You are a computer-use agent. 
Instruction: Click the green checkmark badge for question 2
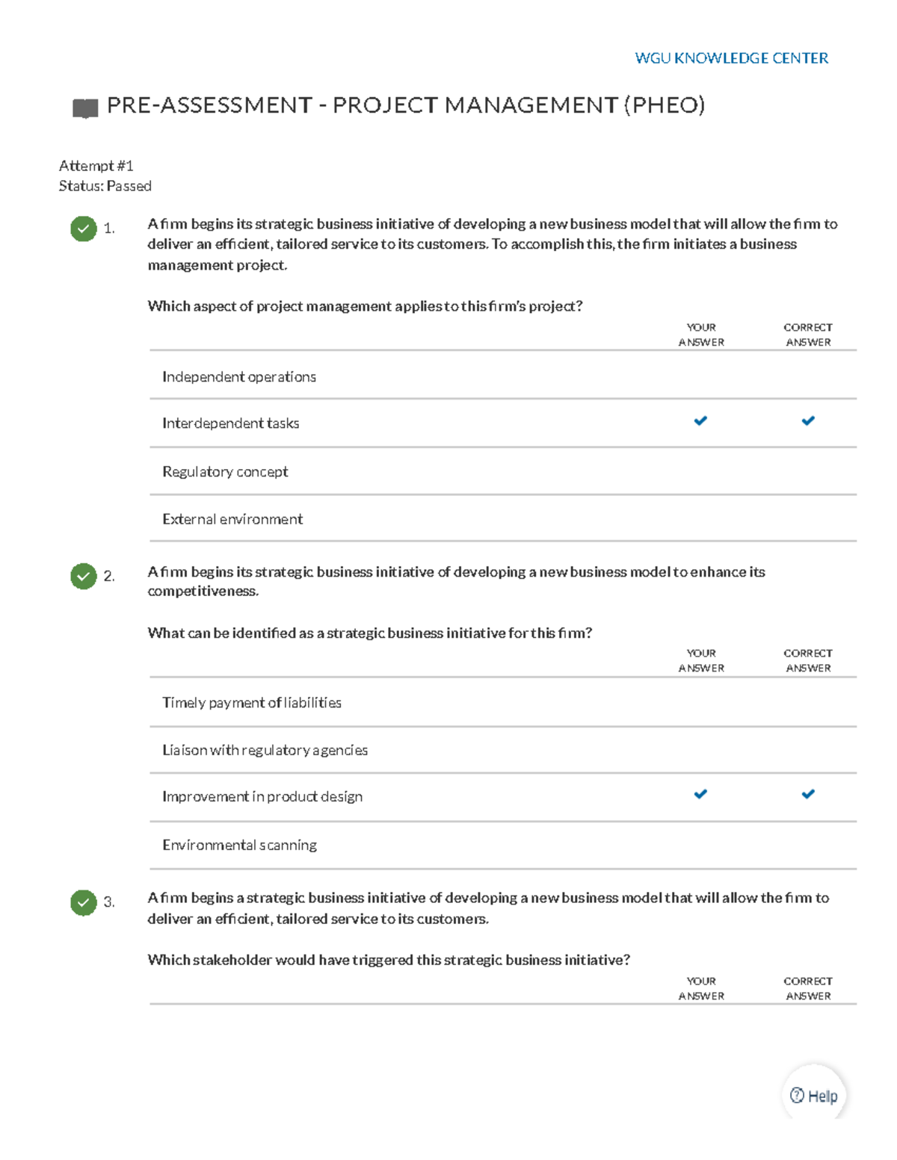coord(84,576)
